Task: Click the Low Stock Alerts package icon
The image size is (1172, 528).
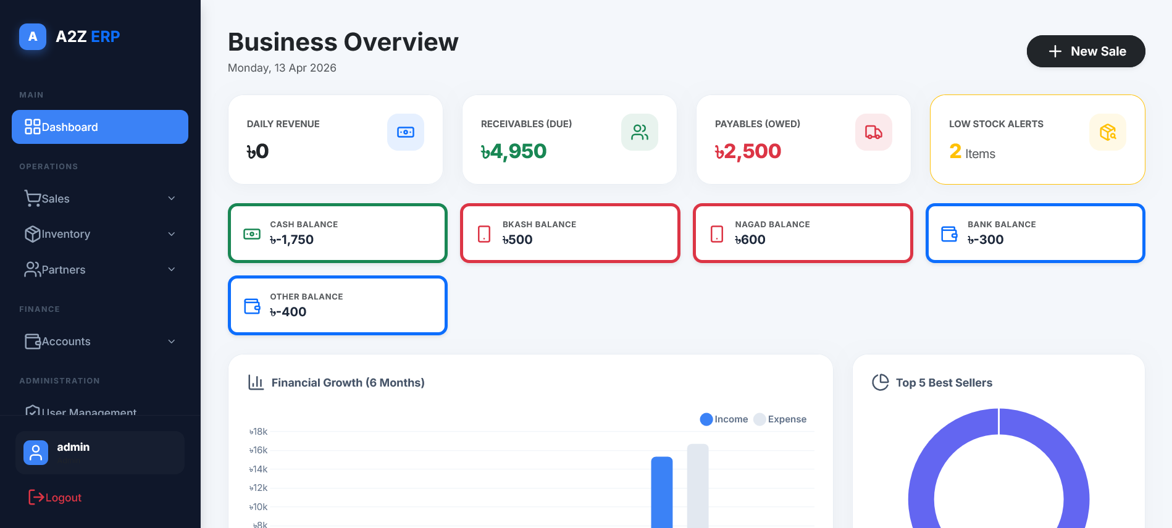Action: 1108,132
